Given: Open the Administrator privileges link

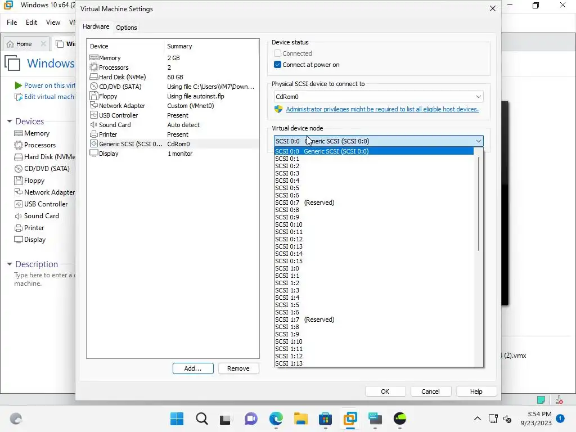Looking at the screenshot, I should 382,109.
